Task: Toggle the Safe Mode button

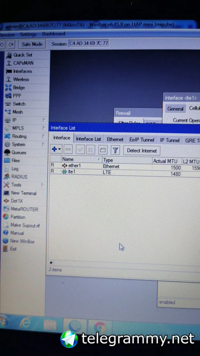Action: (32, 44)
